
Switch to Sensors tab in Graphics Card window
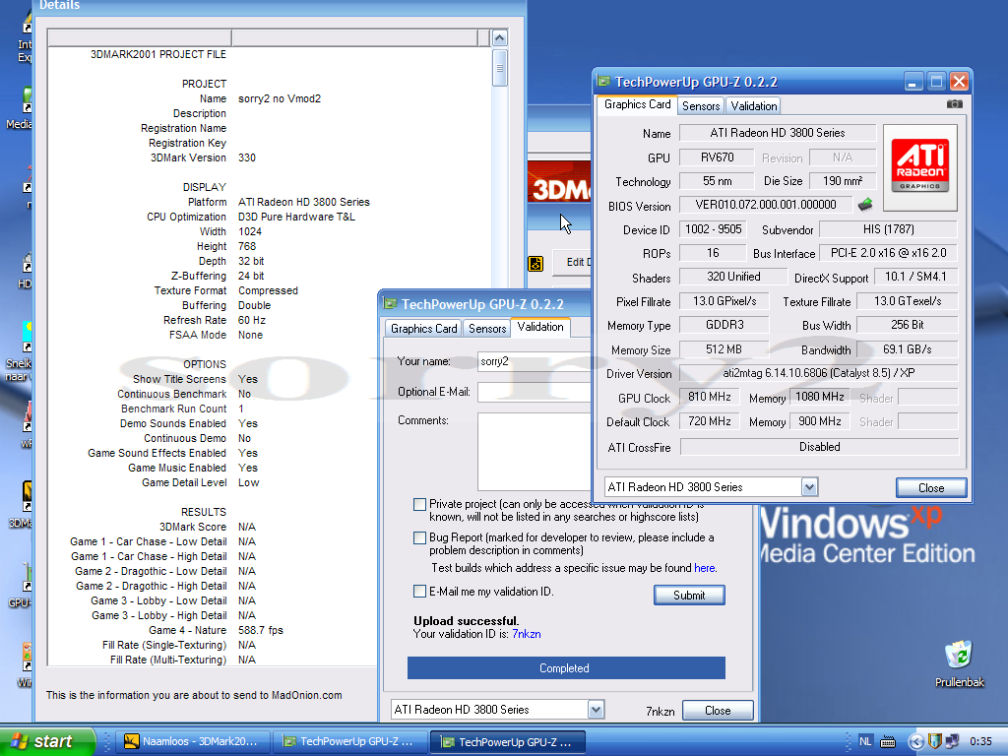[x=701, y=105]
